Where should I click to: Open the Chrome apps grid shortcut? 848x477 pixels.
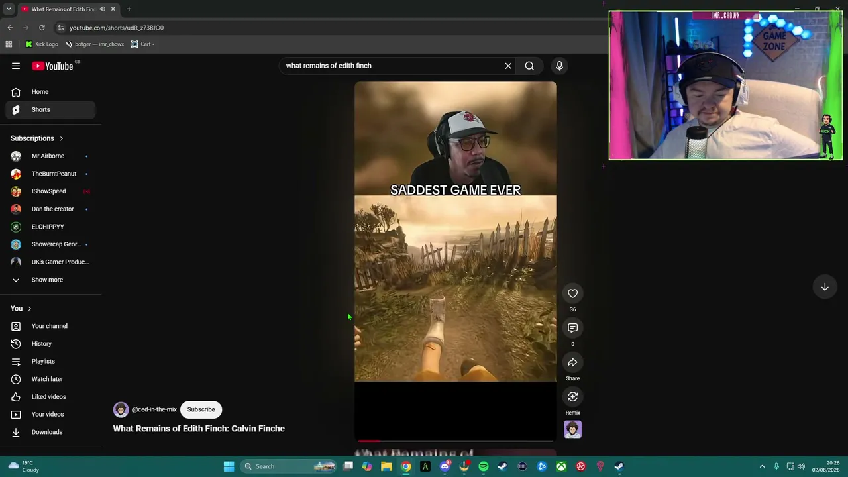9,44
